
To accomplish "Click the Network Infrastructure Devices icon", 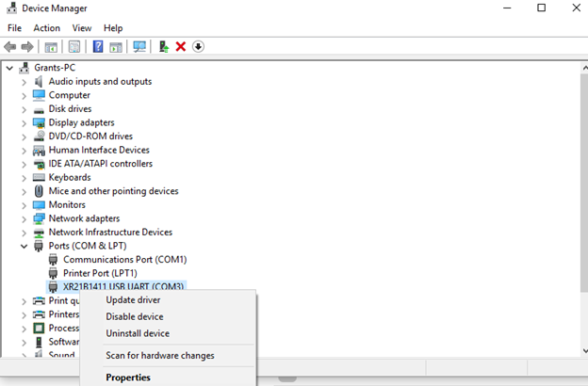I will pos(39,233).
